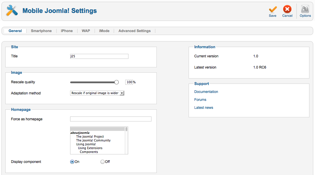The image size is (315, 175).
Task: Open the Documentation support link
Action: (206, 91)
